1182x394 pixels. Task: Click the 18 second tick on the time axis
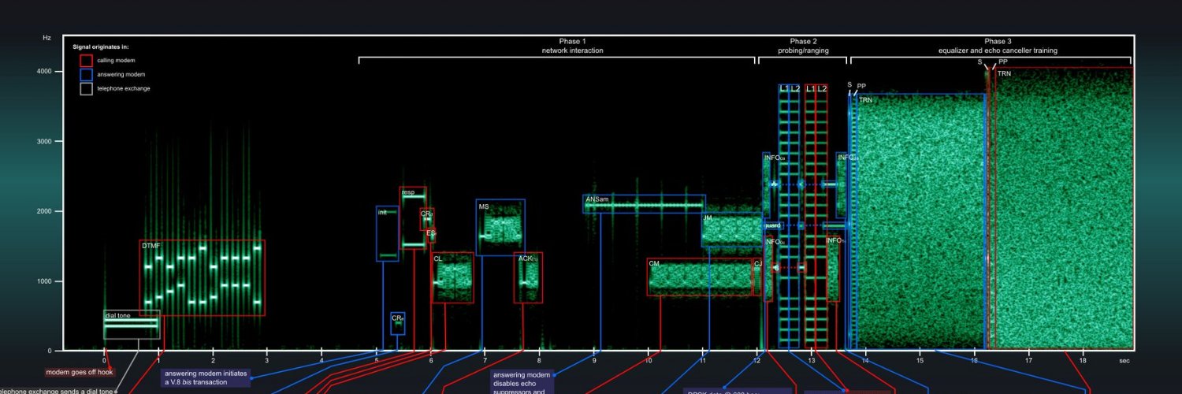pyautogui.click(x=1083, y=360)
